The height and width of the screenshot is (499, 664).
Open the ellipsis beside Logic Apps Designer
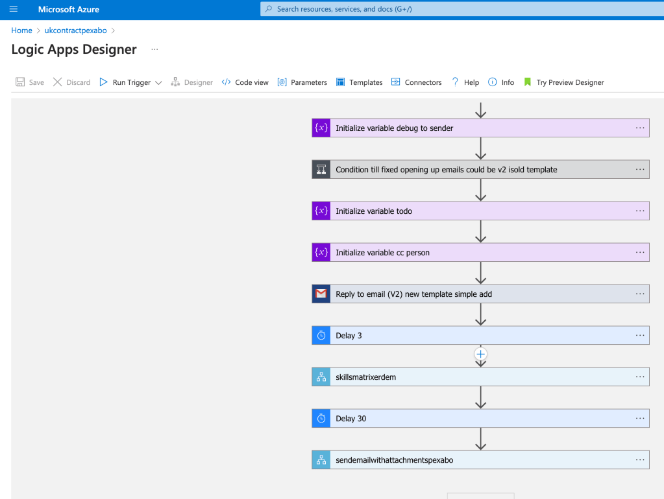click(x=154, y=49)
